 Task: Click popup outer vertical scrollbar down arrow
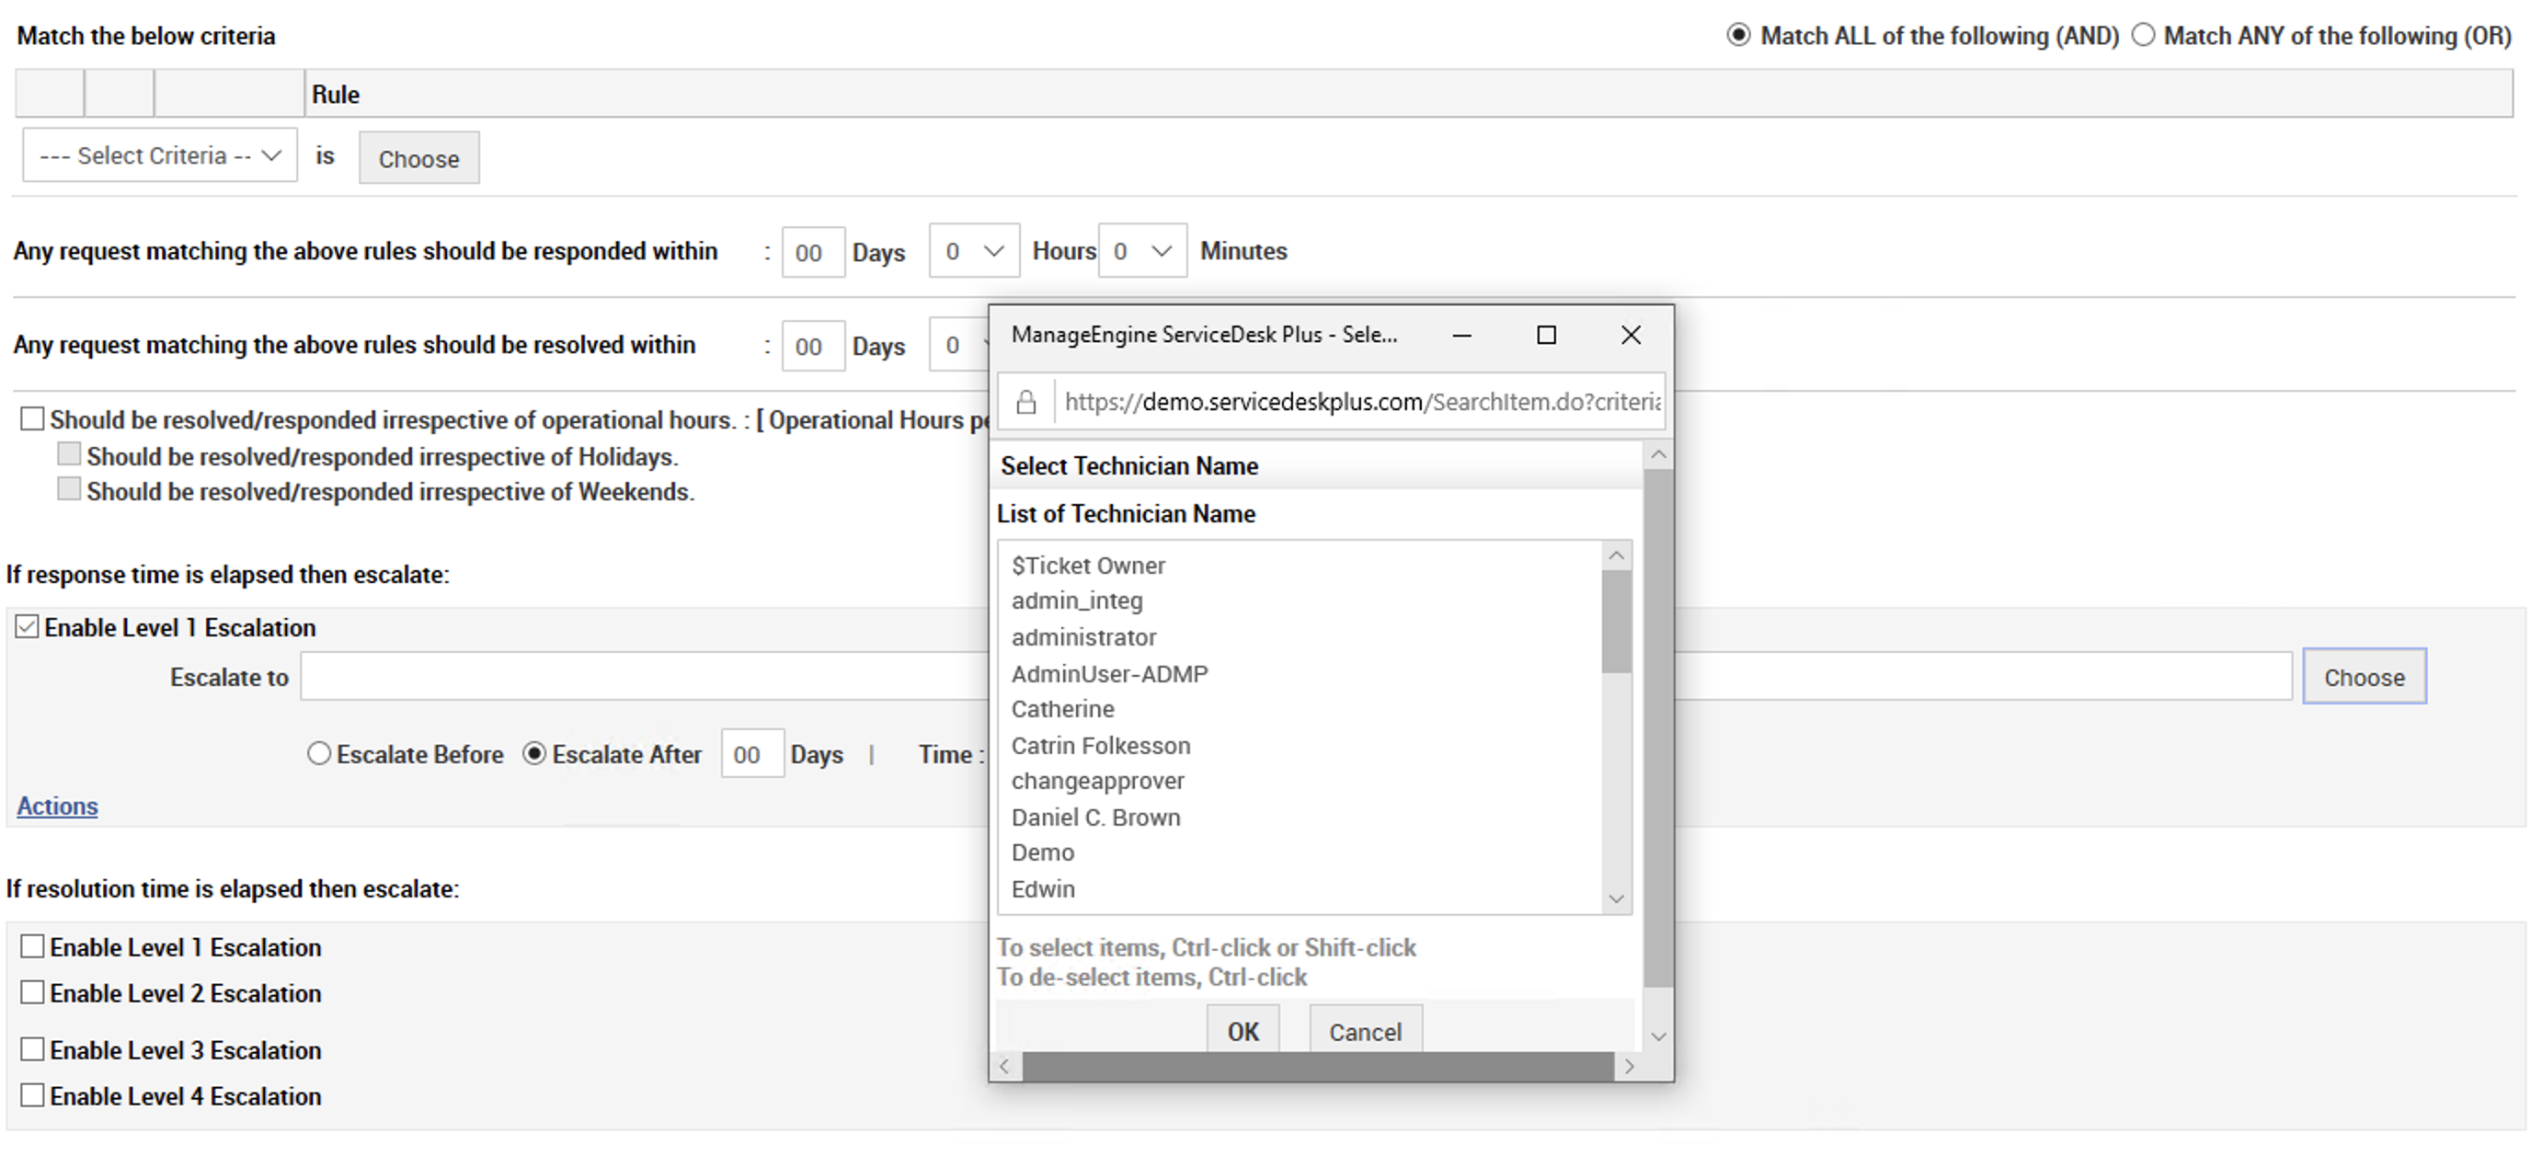point(1658,1036)
